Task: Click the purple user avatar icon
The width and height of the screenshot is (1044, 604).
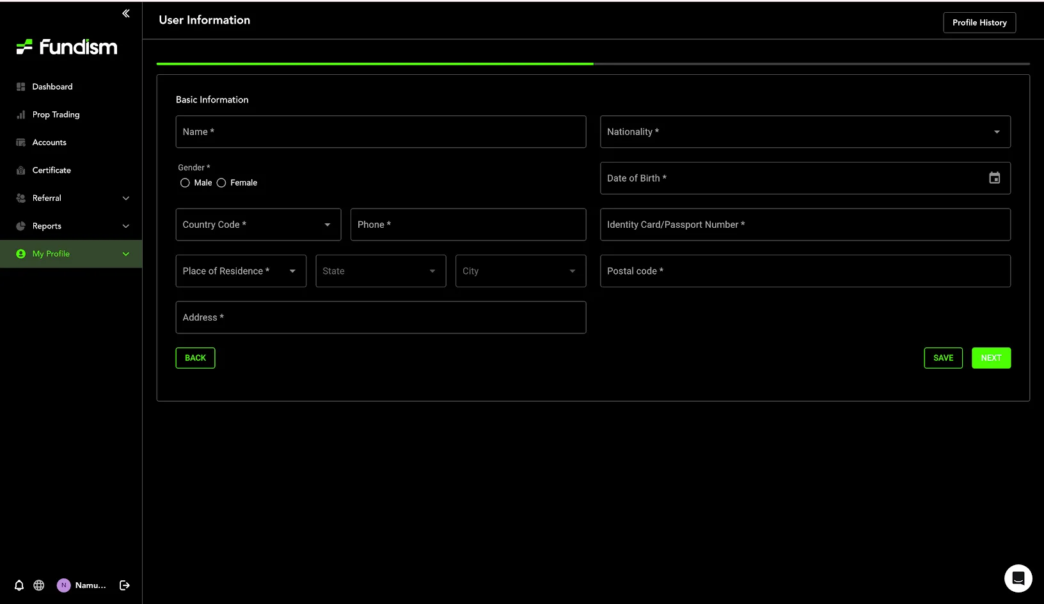Action: point(63,585)
